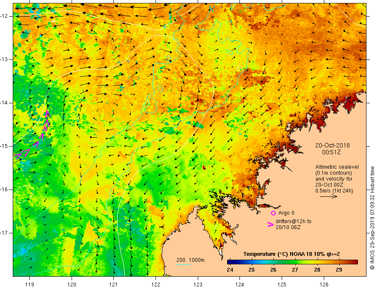Click latitude axis label -13
This screenshot has height=289, width=375.
(4, 59)
